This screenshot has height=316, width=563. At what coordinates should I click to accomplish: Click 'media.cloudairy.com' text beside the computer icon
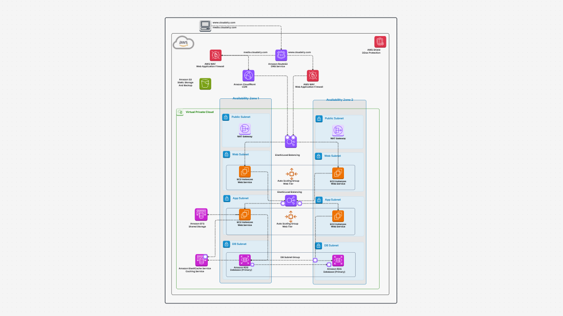(x=224, y=27)
